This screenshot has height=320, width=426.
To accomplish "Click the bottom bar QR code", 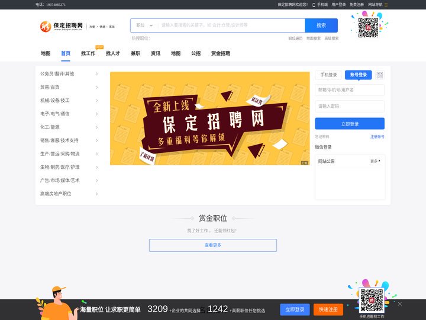I will pos(372,300).
